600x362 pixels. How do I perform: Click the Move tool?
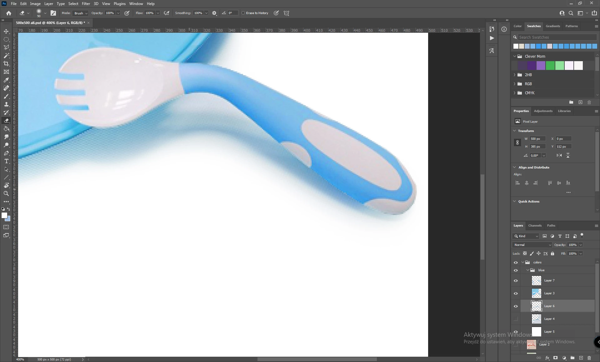(6, 31)
